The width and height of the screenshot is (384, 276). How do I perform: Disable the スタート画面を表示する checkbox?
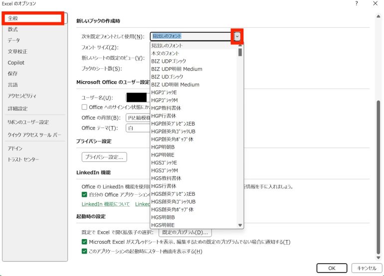[84, 252]
